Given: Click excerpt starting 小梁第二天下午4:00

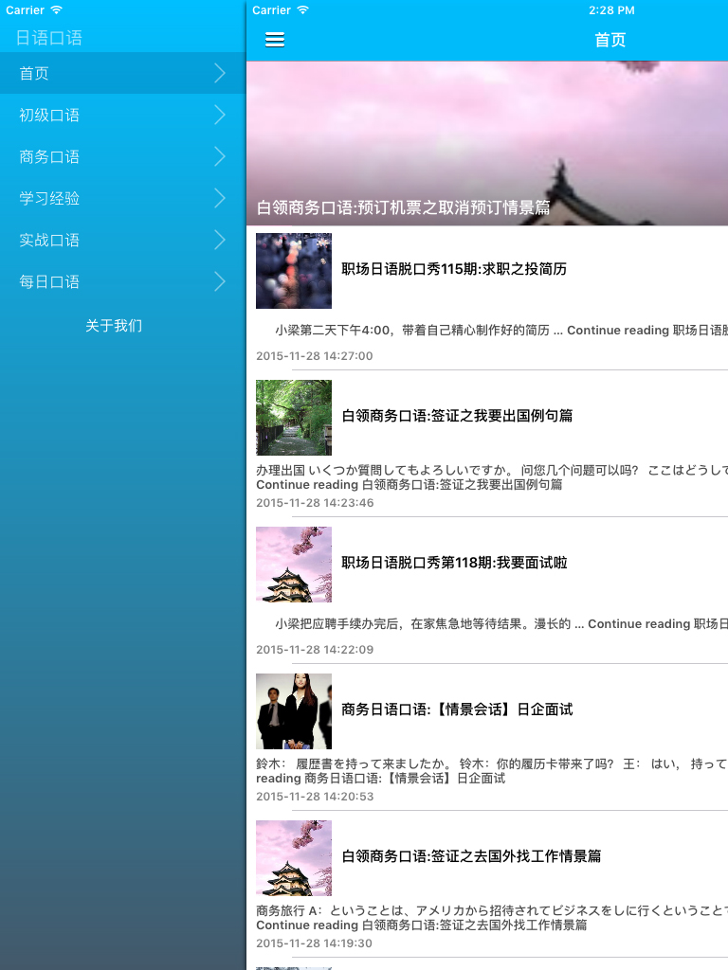Looking at the screenshot, I should tap(501, 331).
